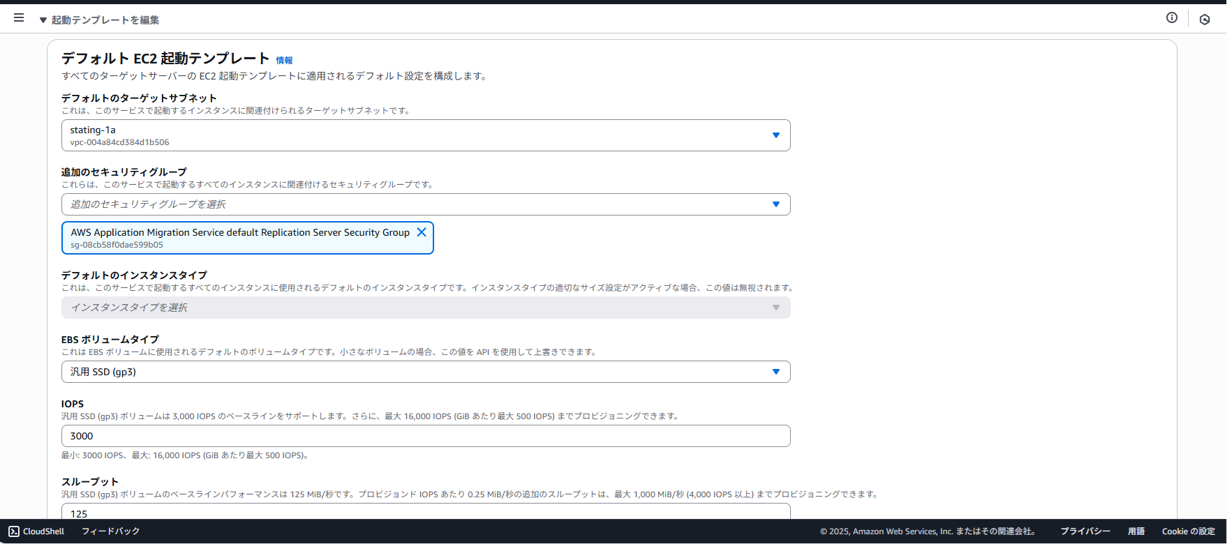Click the throughput input field with 125

pyautogui.click(x=426, y=512)
